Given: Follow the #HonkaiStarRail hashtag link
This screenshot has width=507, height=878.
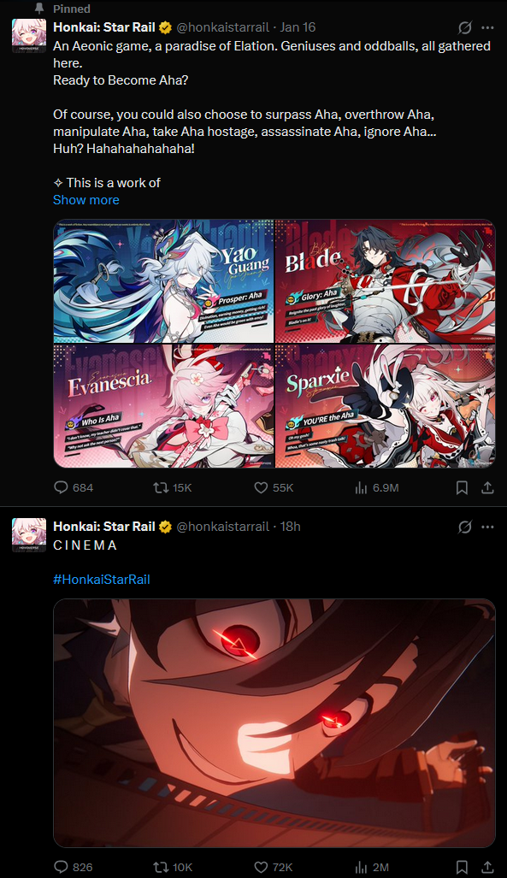Looking at the screenshot, I should pos(102,580).
